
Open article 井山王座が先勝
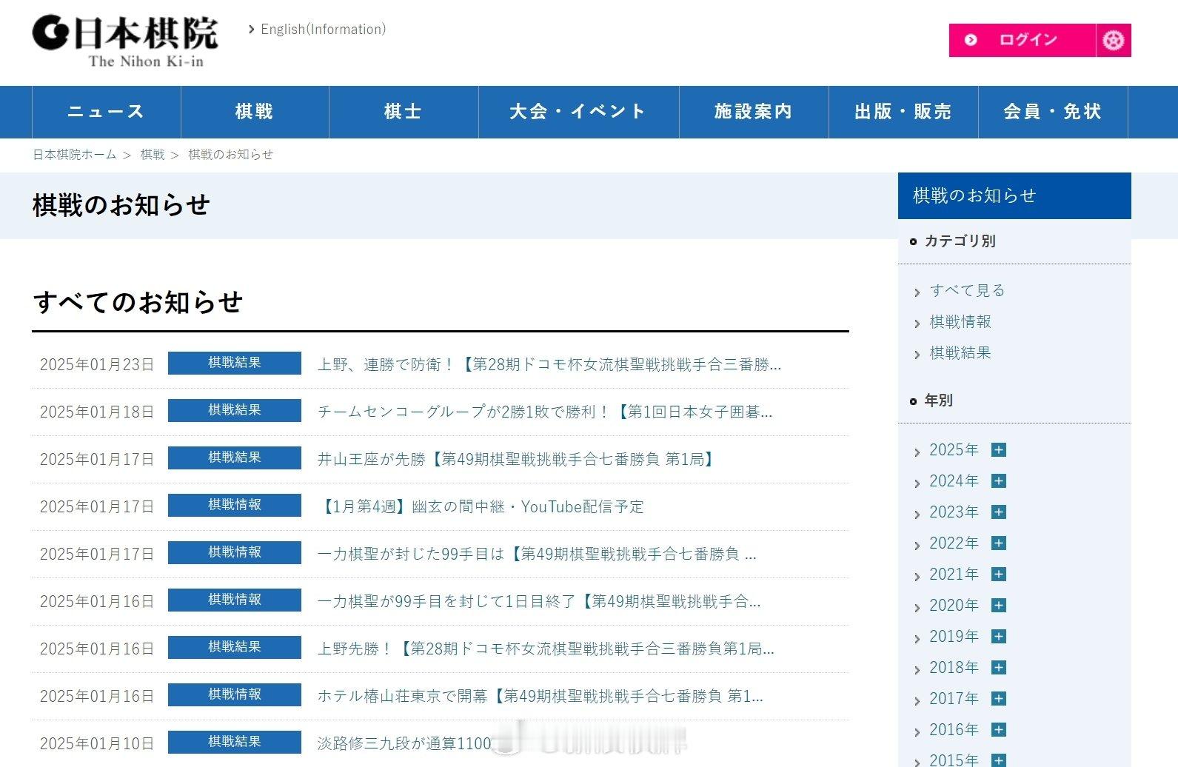518,460
